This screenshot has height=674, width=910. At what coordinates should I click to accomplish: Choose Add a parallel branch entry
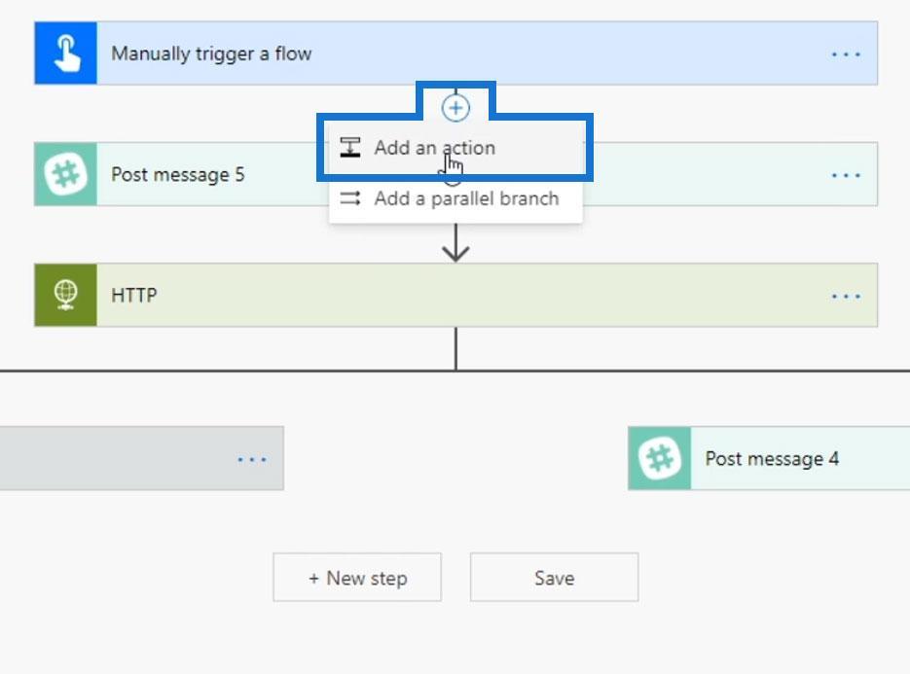pyautogui.click(x=455, y=198)
